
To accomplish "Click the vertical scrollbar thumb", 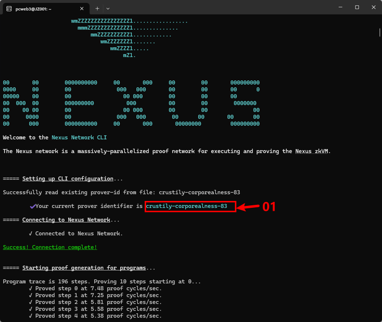I will [380, 32].
